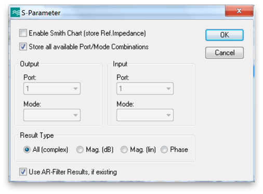Image resolution: width=263 pixels, height=194 pixels.
Task: Open the Input Port dropdown
Action: (145, 88)
